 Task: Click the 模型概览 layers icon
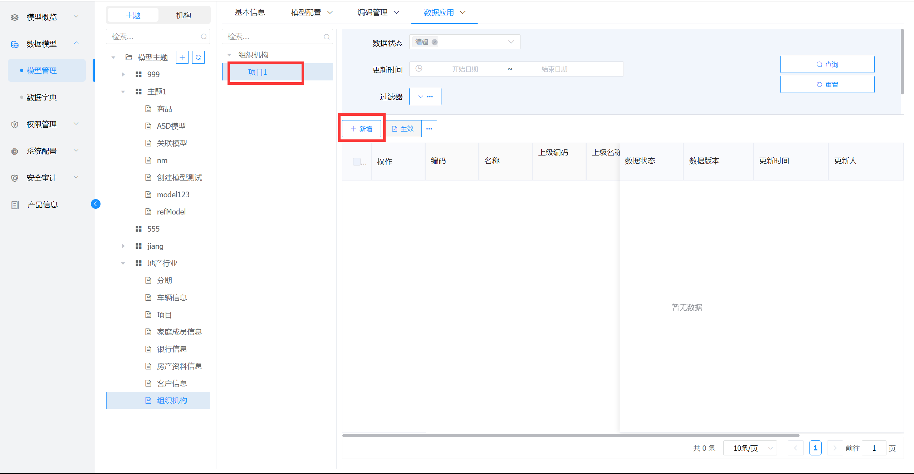tap(15, 17)
